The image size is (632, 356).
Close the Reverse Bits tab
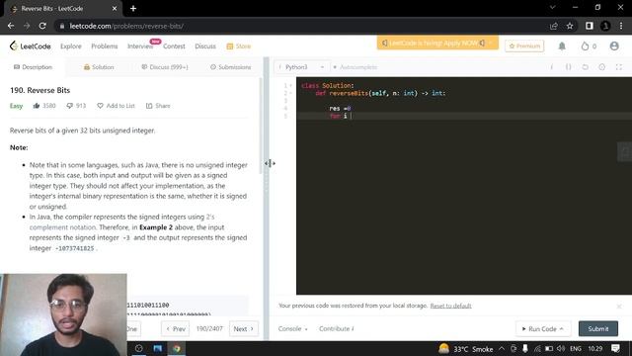115,9
